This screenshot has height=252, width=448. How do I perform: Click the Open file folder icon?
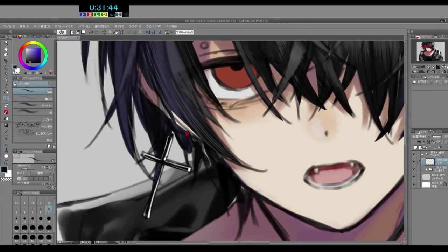[78, 32]
